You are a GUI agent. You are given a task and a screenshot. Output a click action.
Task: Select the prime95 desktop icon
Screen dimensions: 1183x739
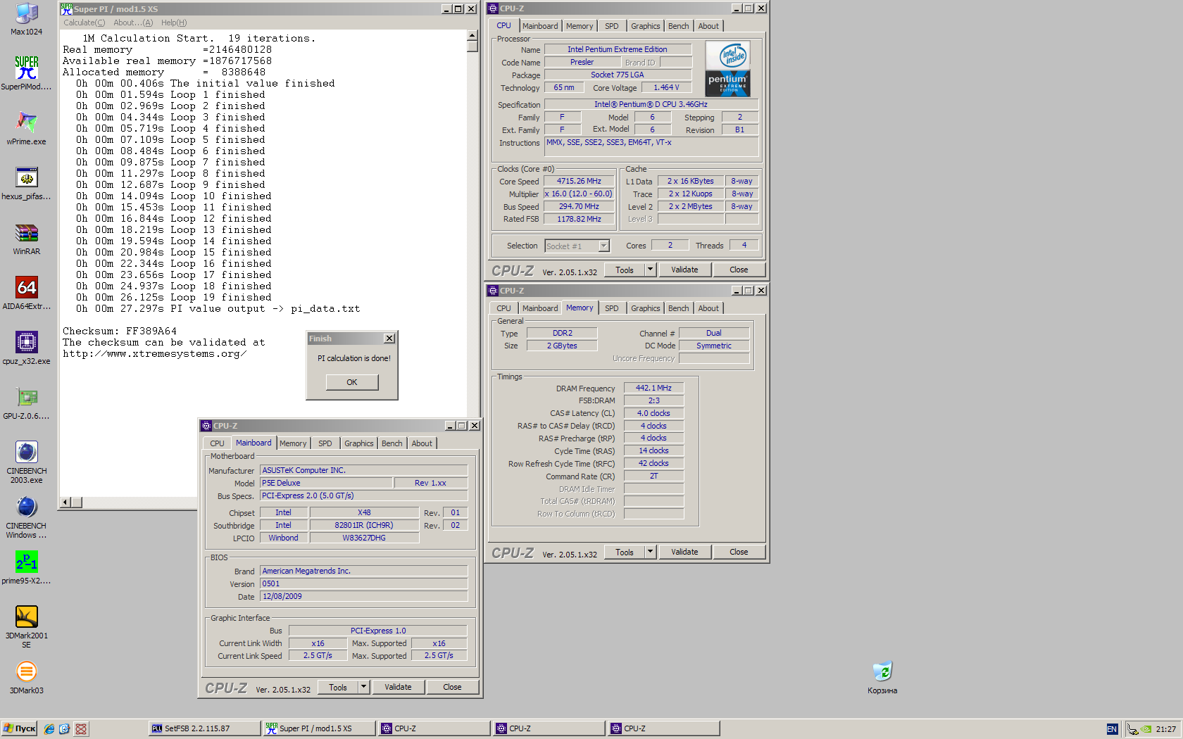pyautogui.click(x=26, y=567)
